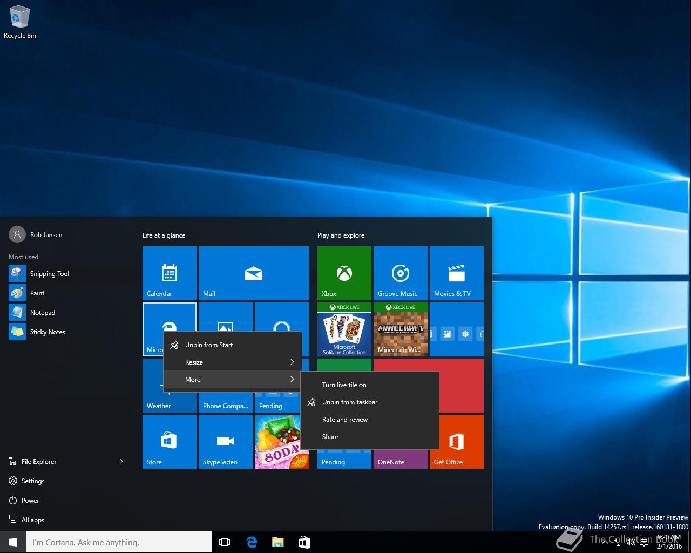Expand the Resize submenu
The height and width of the screenshot is (553, 691).
(x=232, y=362)
